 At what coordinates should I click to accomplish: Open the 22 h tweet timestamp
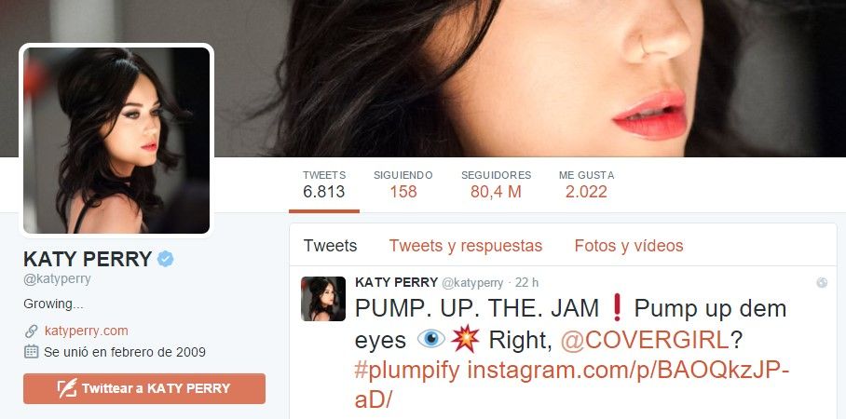pyautogui.click(x=526, y=282)
